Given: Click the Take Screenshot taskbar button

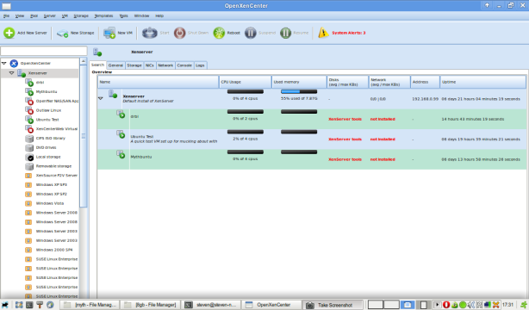Looking at the screenshot, I should pos(333,305).
